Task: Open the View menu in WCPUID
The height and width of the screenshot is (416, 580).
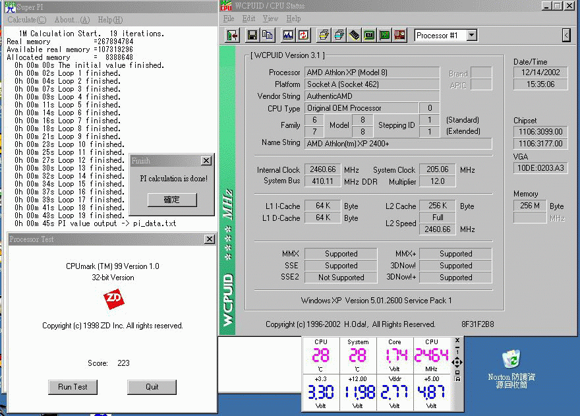Action: [270, 18]
